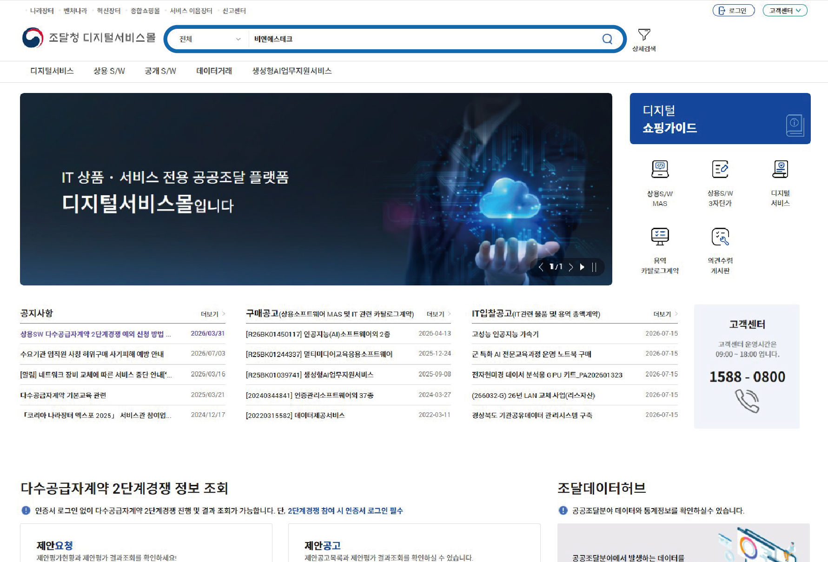Click 더보기 next to 공지사항
828x562 pixels.
(x=213, y=314)
